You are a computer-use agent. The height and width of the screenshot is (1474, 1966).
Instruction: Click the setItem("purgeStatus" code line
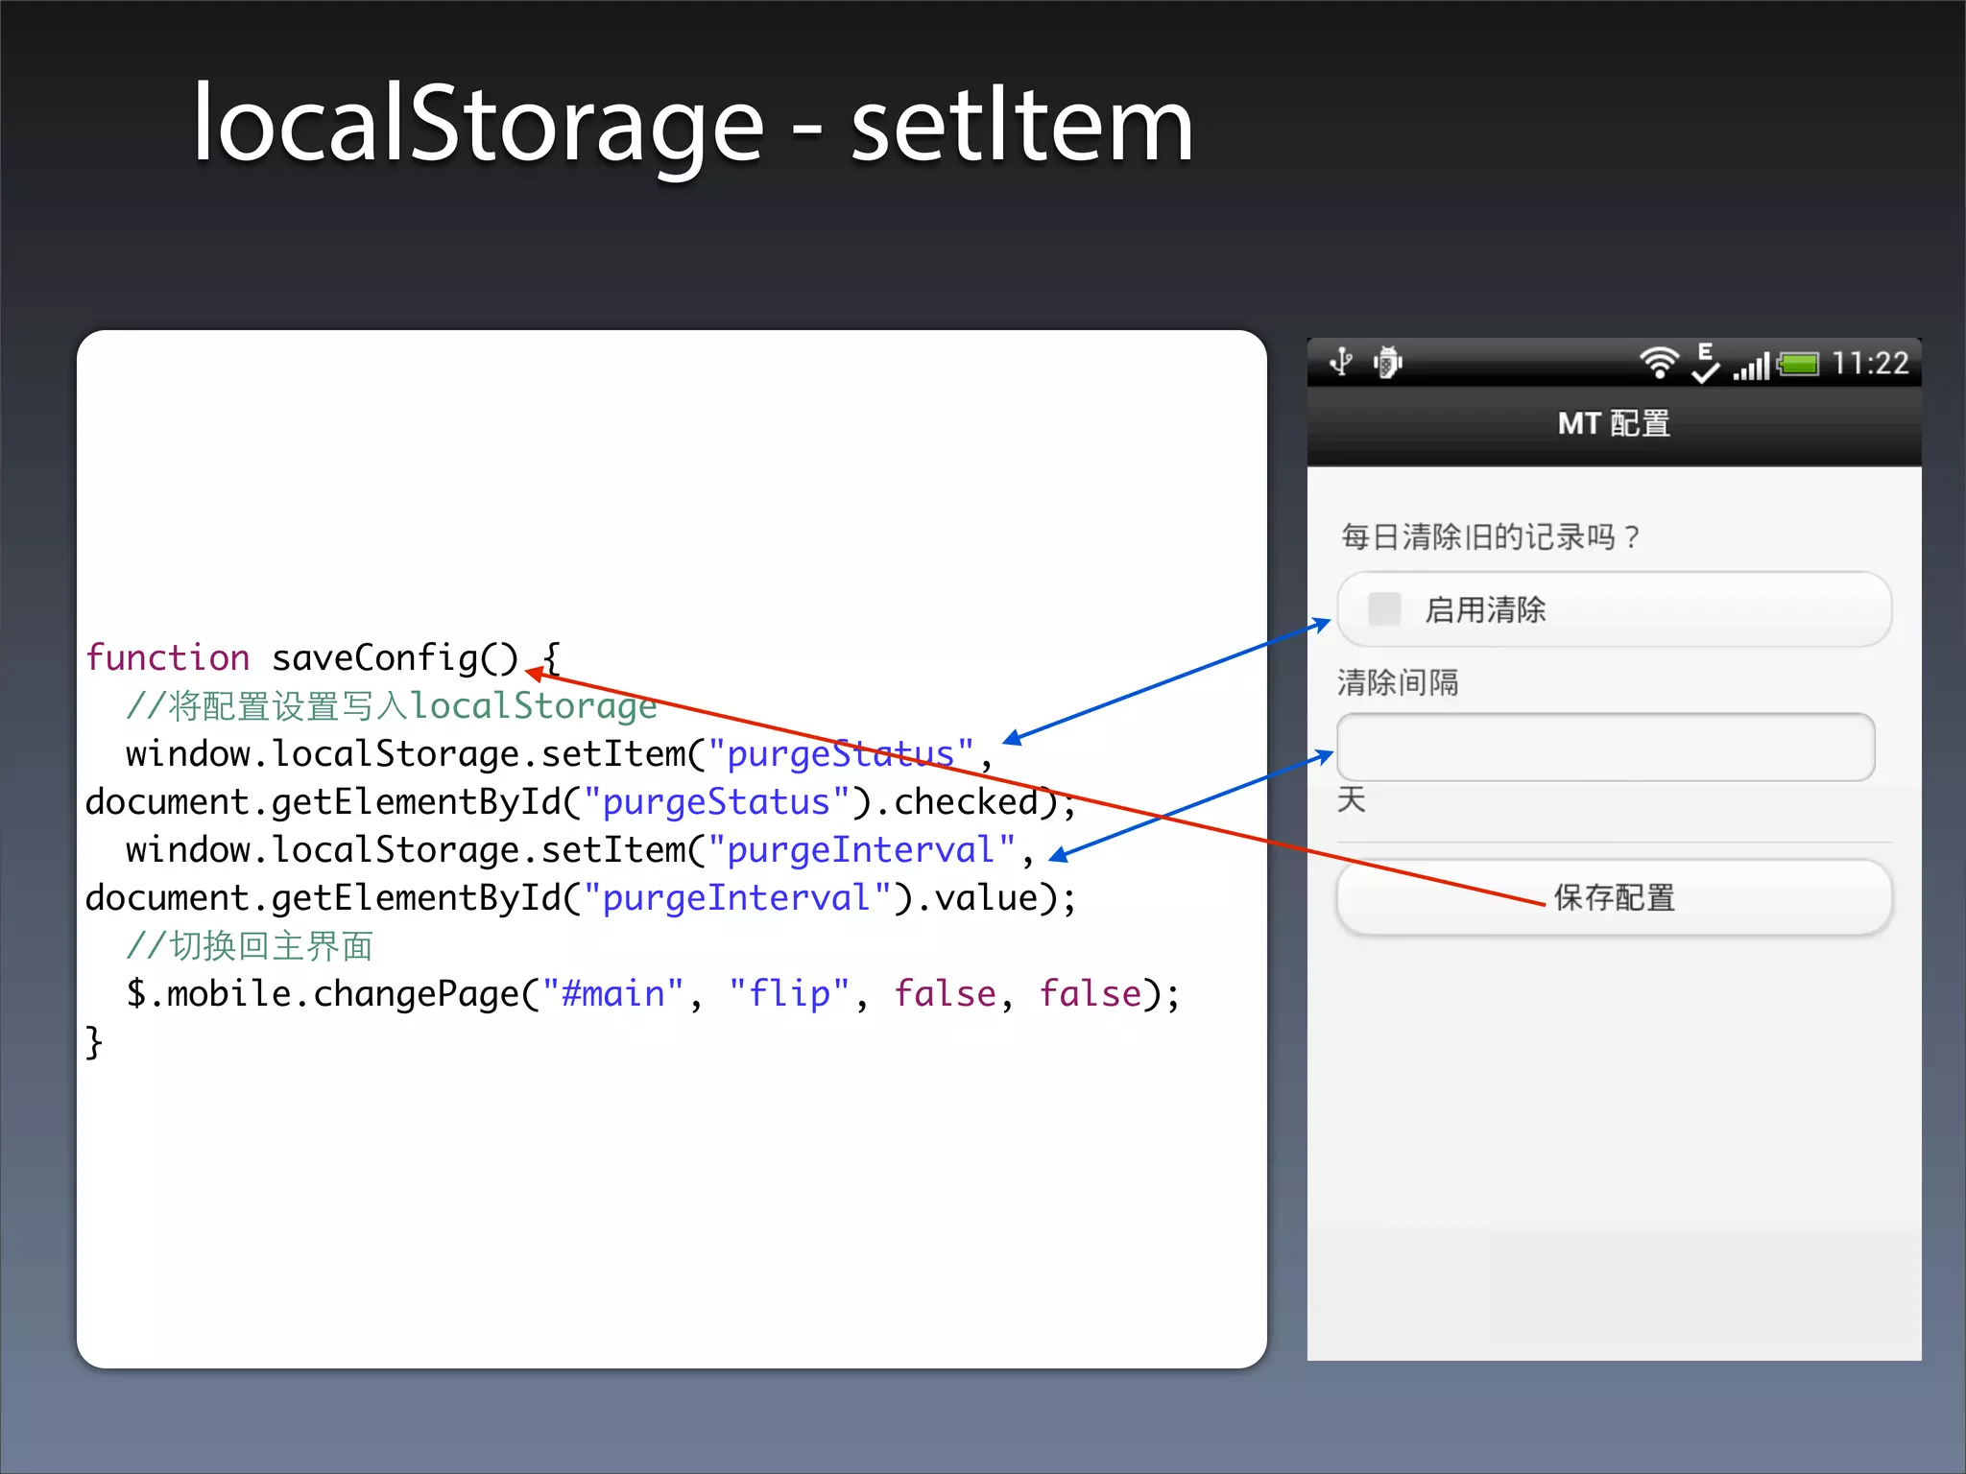click(x=559, y=754)
